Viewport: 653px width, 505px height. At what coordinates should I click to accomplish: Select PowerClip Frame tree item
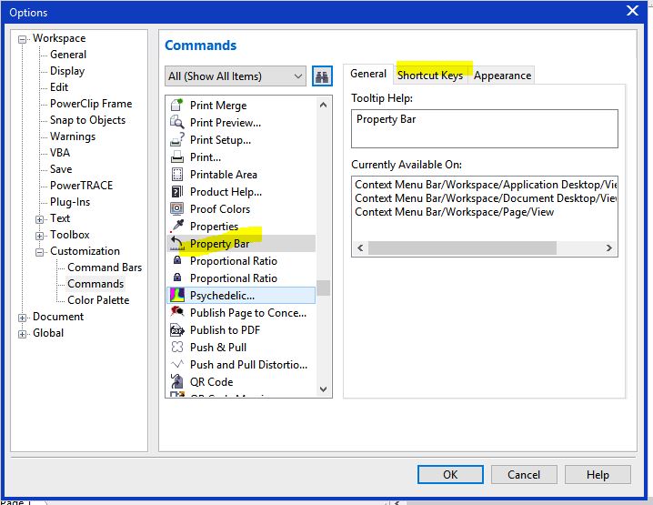click(91, 104)
